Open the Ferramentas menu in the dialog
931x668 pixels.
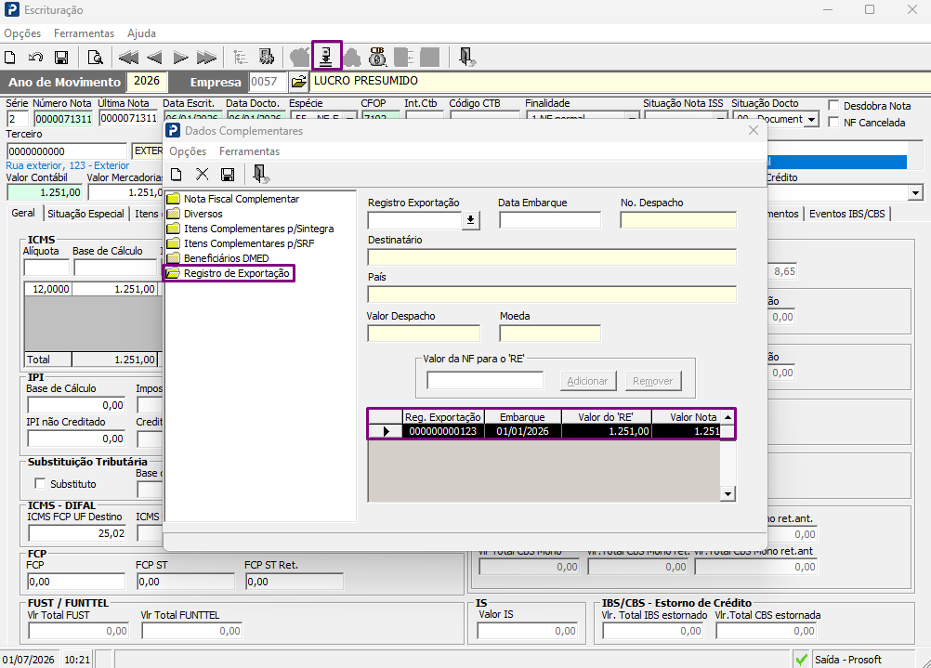point(249,151)
